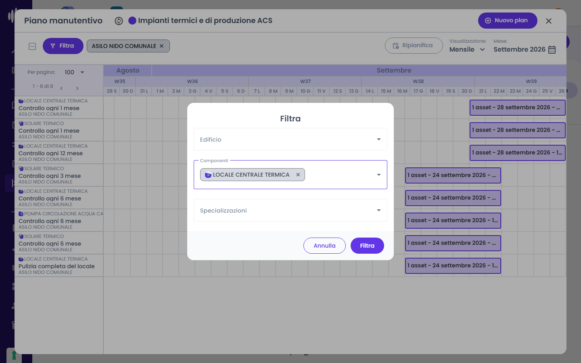This screenshot has height=363, width=581.
Task: Go to next page with right chevron
Action: tap(77, 88)
